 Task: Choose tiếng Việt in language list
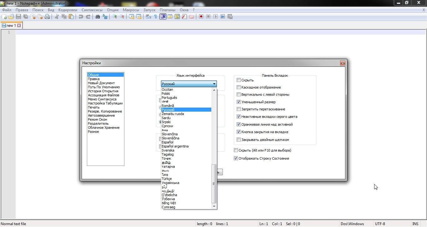click(186, 203)
